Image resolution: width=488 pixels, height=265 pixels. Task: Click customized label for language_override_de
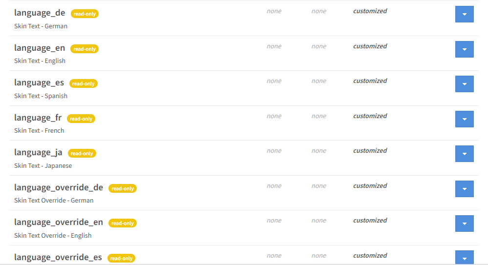pyautogui.click(x=370, y=186)
